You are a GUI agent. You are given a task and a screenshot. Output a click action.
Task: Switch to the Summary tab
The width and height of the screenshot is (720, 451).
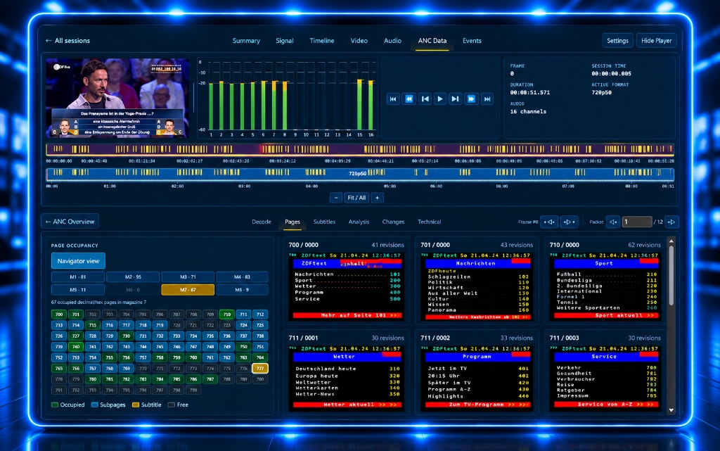[246, 40]
